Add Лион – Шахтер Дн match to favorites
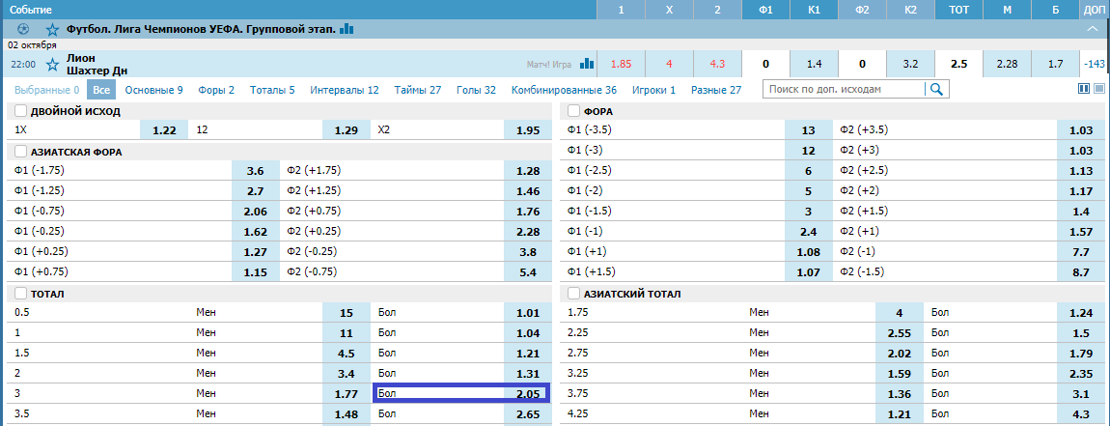 click(x=52, y=65)
